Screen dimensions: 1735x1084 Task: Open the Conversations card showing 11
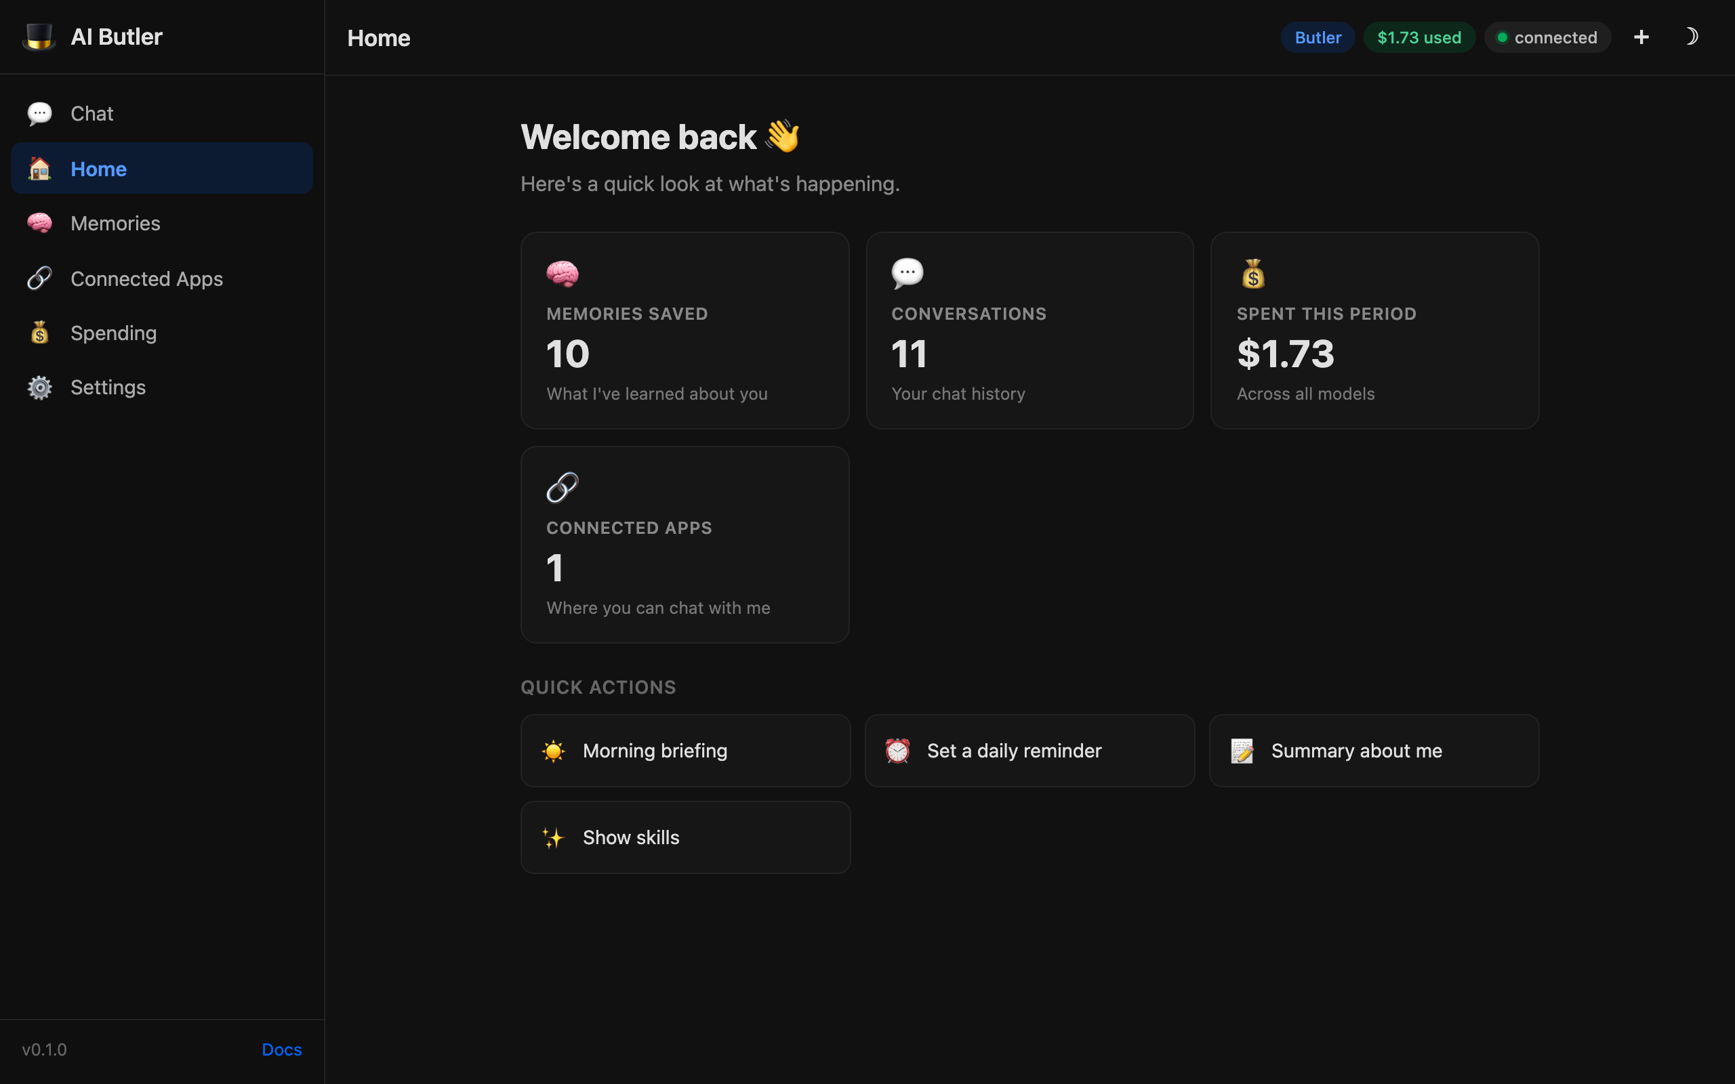click(1030, 330)
